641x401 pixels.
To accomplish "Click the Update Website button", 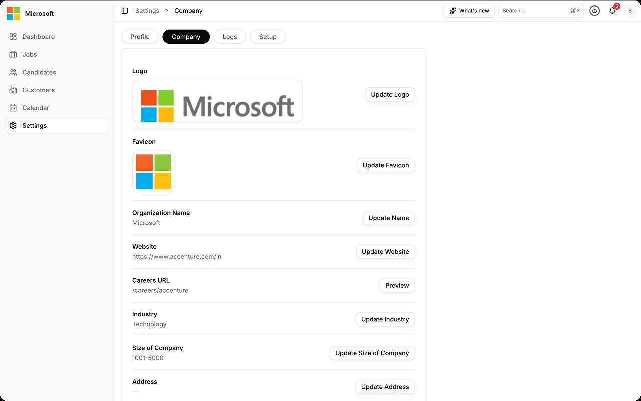I will click(385, 252).
